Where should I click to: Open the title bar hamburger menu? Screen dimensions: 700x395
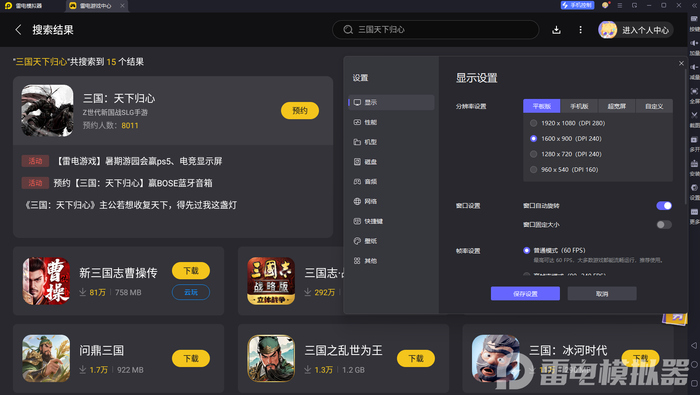[620, 5]
